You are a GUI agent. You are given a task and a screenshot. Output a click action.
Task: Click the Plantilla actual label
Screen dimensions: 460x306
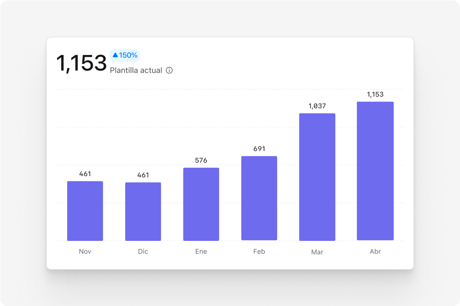tap(136, 70)
